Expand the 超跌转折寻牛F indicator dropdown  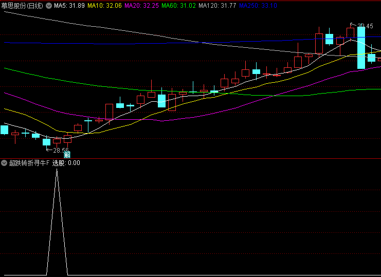[x=4, y=163]
